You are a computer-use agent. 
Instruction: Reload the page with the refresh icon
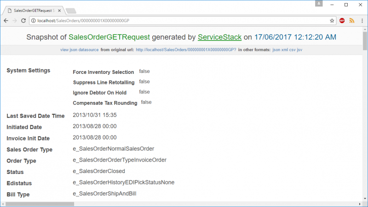pos(24,21)
